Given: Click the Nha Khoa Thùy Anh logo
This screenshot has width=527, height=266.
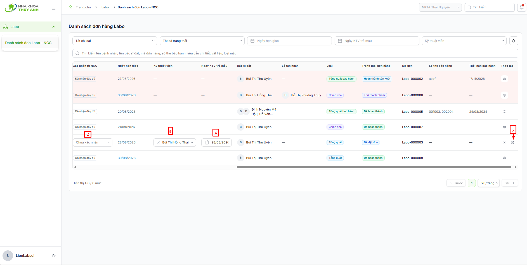Looking at the screenshot, I should pyautogui.click(x=22, y=8).
